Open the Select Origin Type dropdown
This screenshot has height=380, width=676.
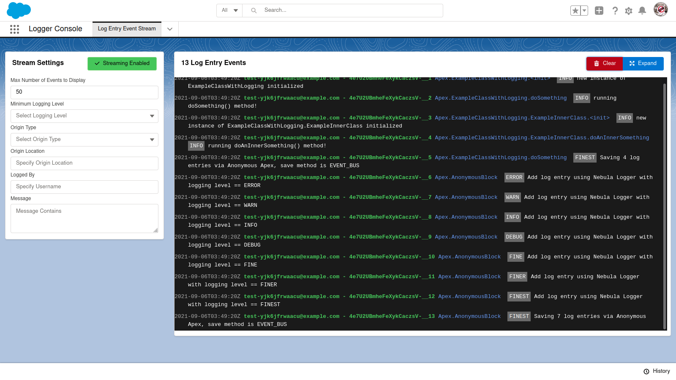(x=84, y=140)
